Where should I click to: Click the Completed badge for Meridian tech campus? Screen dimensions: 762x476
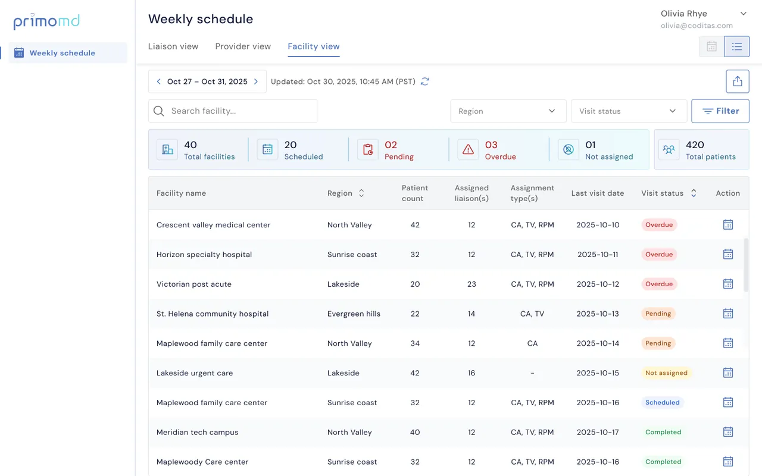click(663, 433)
